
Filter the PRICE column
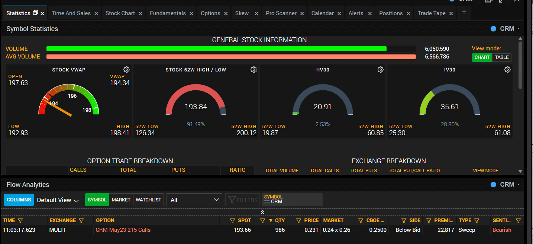pyautogui.click(x=298, y=221)
